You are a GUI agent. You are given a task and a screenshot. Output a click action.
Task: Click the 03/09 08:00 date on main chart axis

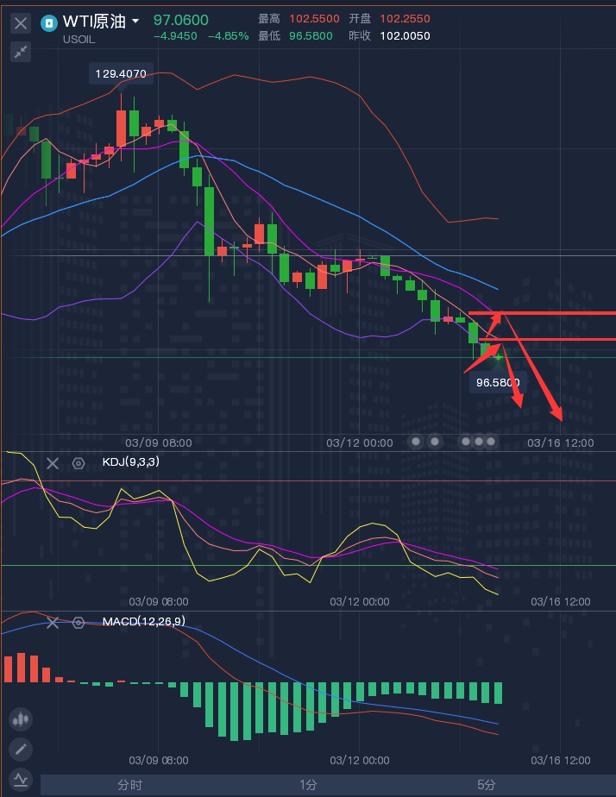159,442
